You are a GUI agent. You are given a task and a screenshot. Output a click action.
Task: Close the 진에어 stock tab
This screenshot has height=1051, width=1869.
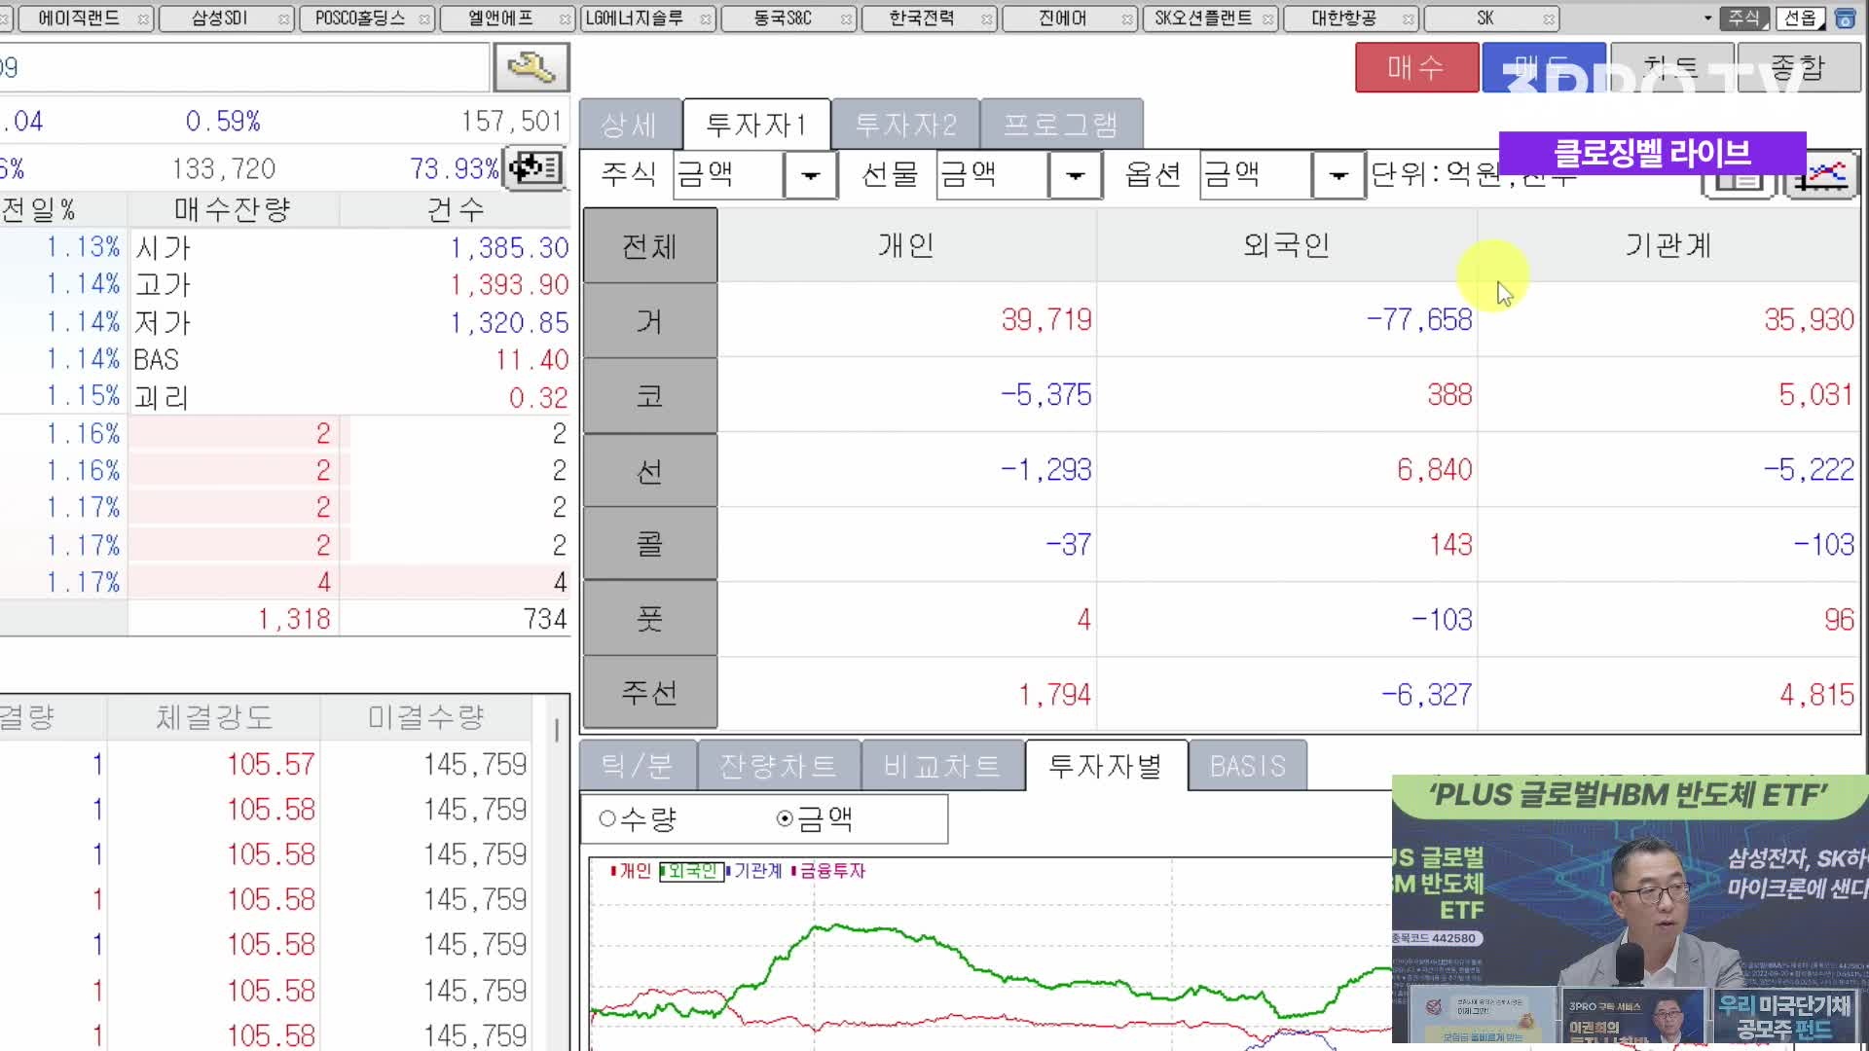1127,19
